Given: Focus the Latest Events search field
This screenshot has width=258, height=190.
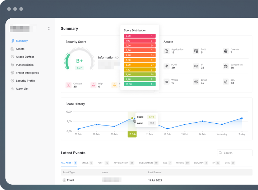Looking at the screenshot, I should tap(235, 153).
